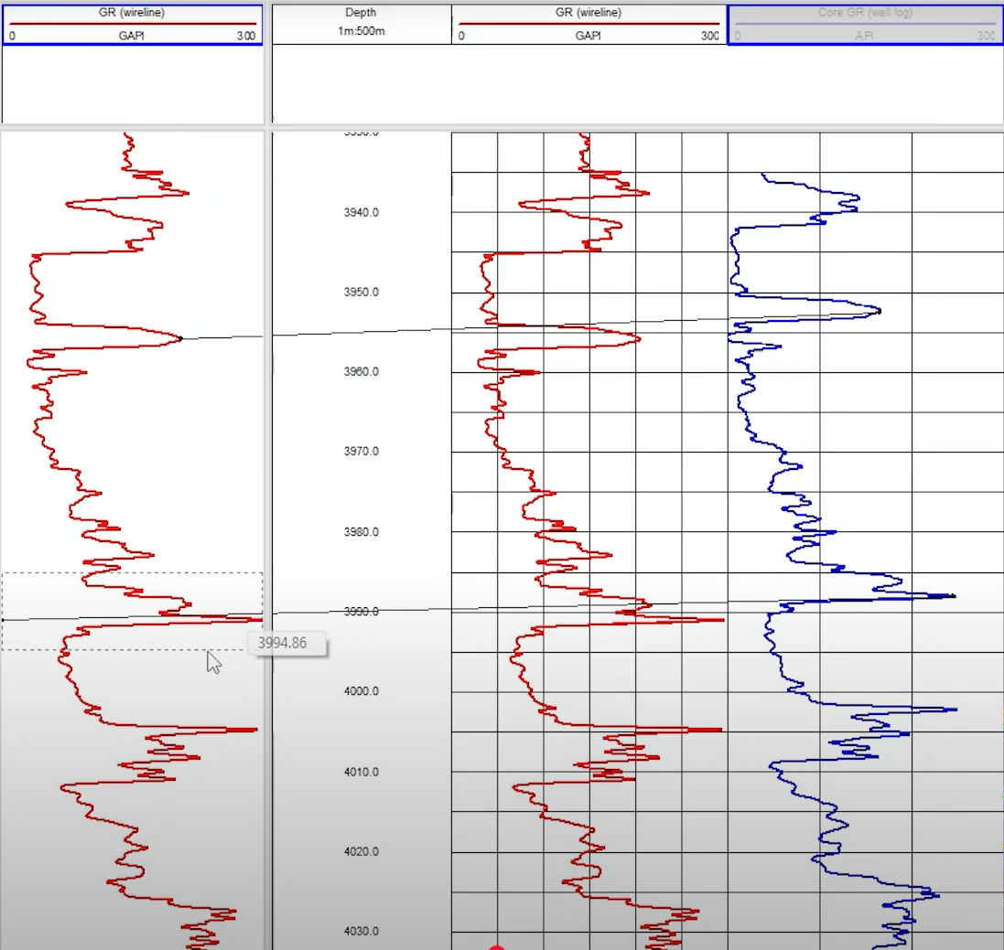Click the 3950.0 depth label

362,293
